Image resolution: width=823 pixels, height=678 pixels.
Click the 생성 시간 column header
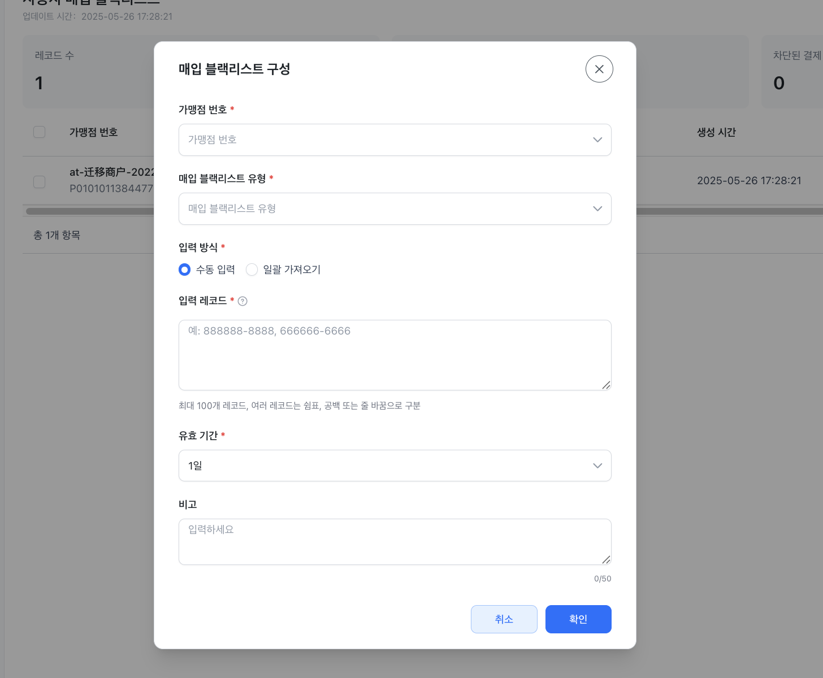716,132
